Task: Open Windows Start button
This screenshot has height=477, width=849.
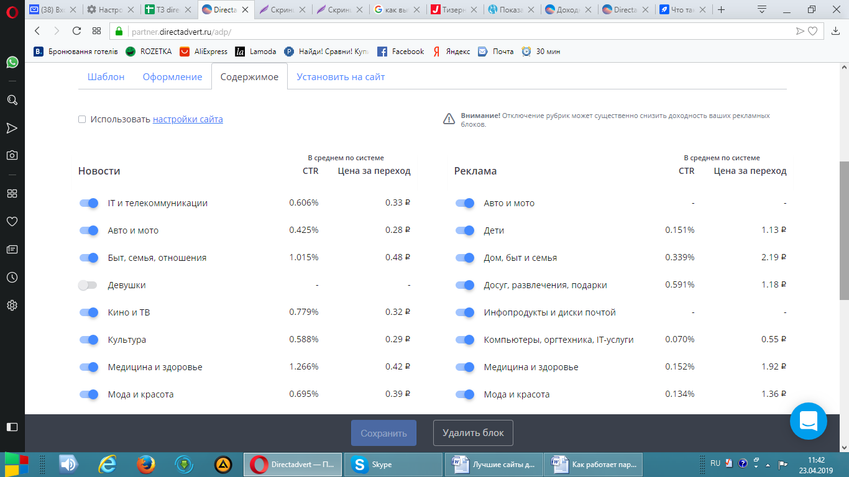Action: (16, 464)
